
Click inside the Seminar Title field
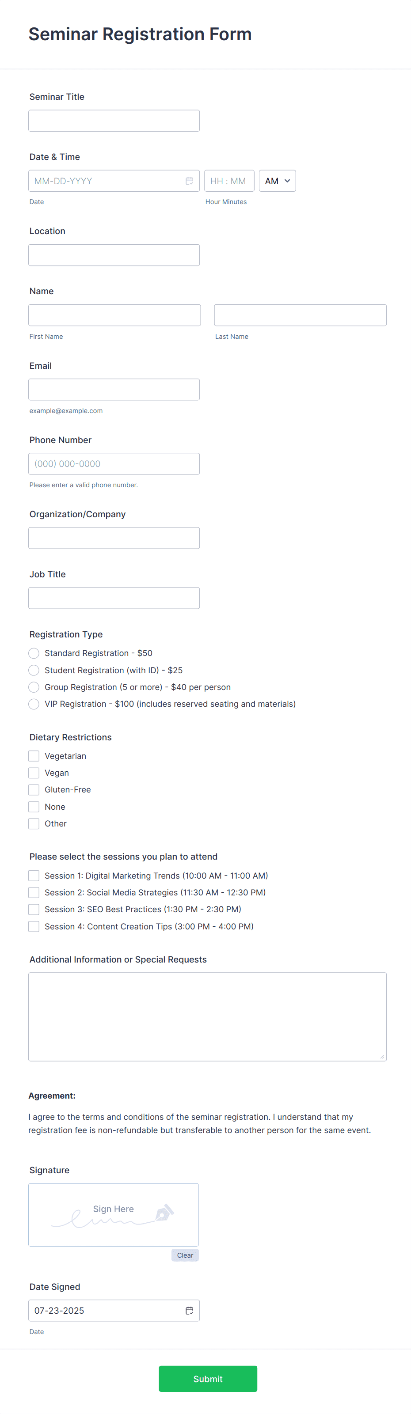click(x=114, y=120)
